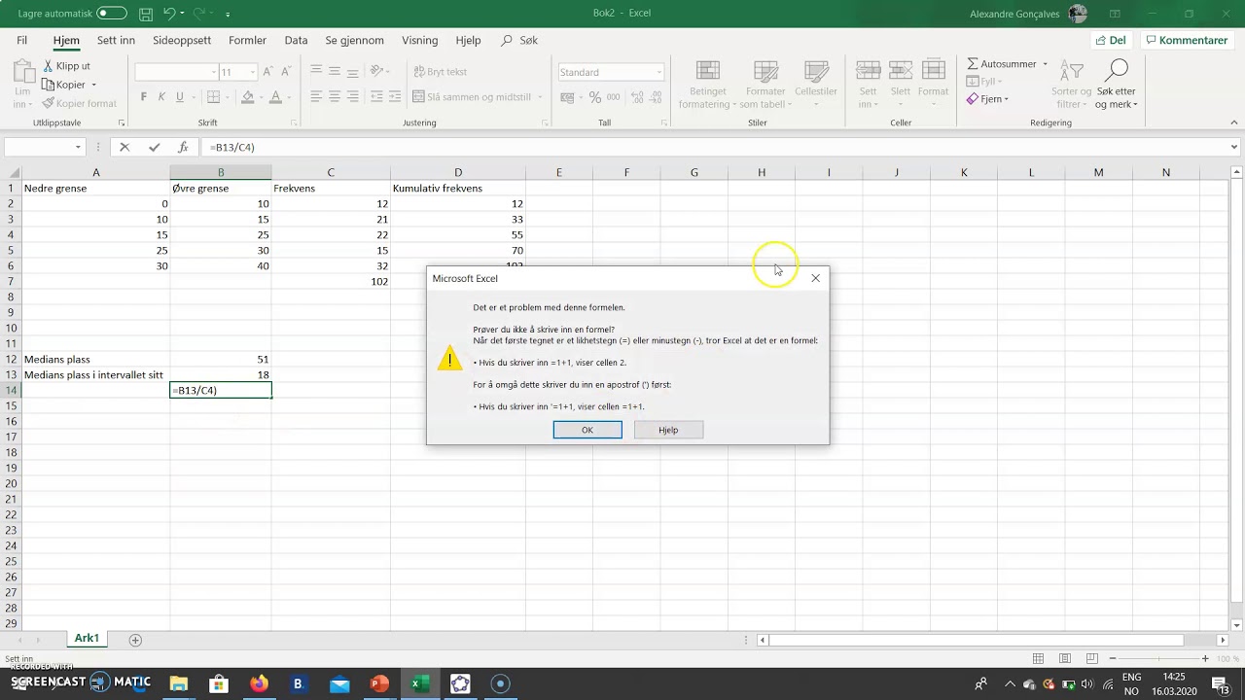Click the percent style icon
This screenshot has height=700, width=1245.
pyautogui.click(x=595, y=97)
